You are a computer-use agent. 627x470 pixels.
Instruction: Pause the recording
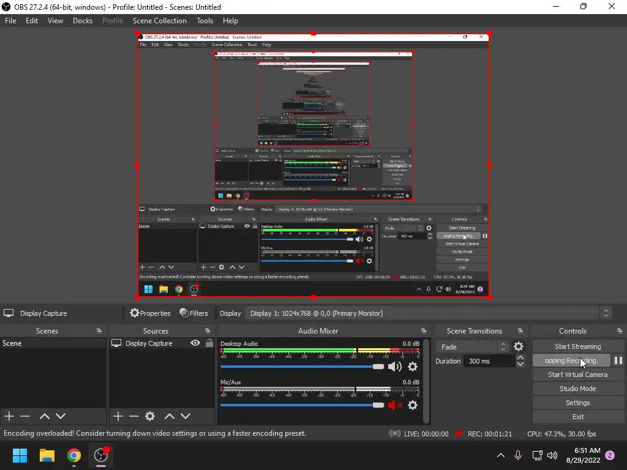click(x=618, y=360)
